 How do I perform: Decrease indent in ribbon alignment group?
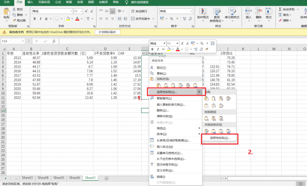coord(120,19)
